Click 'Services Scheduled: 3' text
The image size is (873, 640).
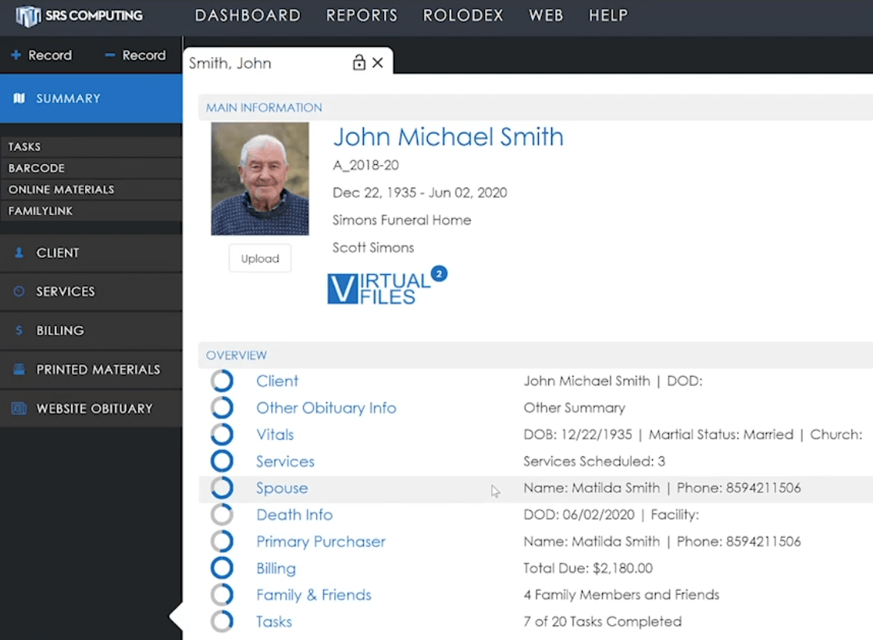(x=594, y=461)
